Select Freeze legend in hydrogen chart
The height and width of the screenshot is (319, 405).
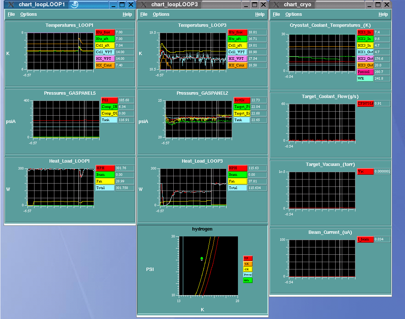tap(248, 275)
